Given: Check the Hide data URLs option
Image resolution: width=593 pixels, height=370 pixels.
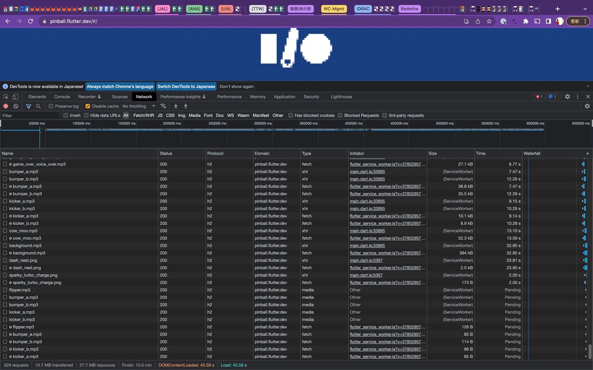Looking at the screenshot, I should click(x=86, y=115).
